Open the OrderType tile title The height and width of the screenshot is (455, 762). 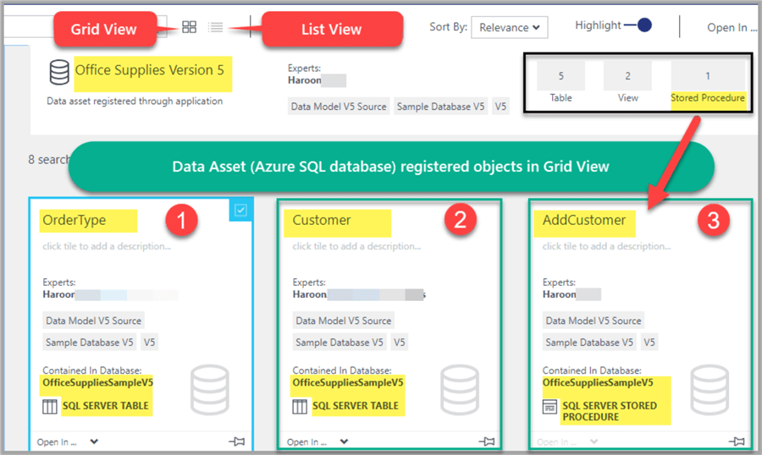75,220
